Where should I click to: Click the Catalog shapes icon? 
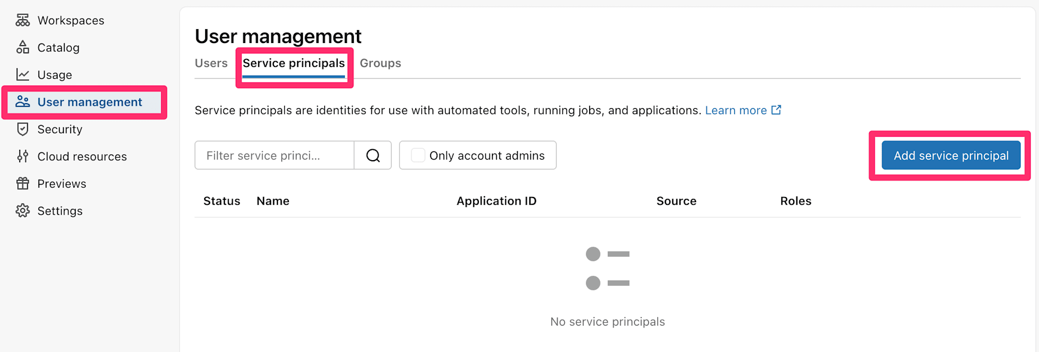point(23,47)
